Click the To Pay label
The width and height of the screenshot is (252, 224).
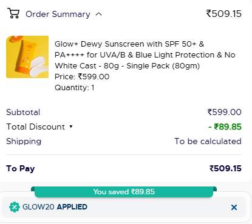pyautogui.click(x=21, y=169)
